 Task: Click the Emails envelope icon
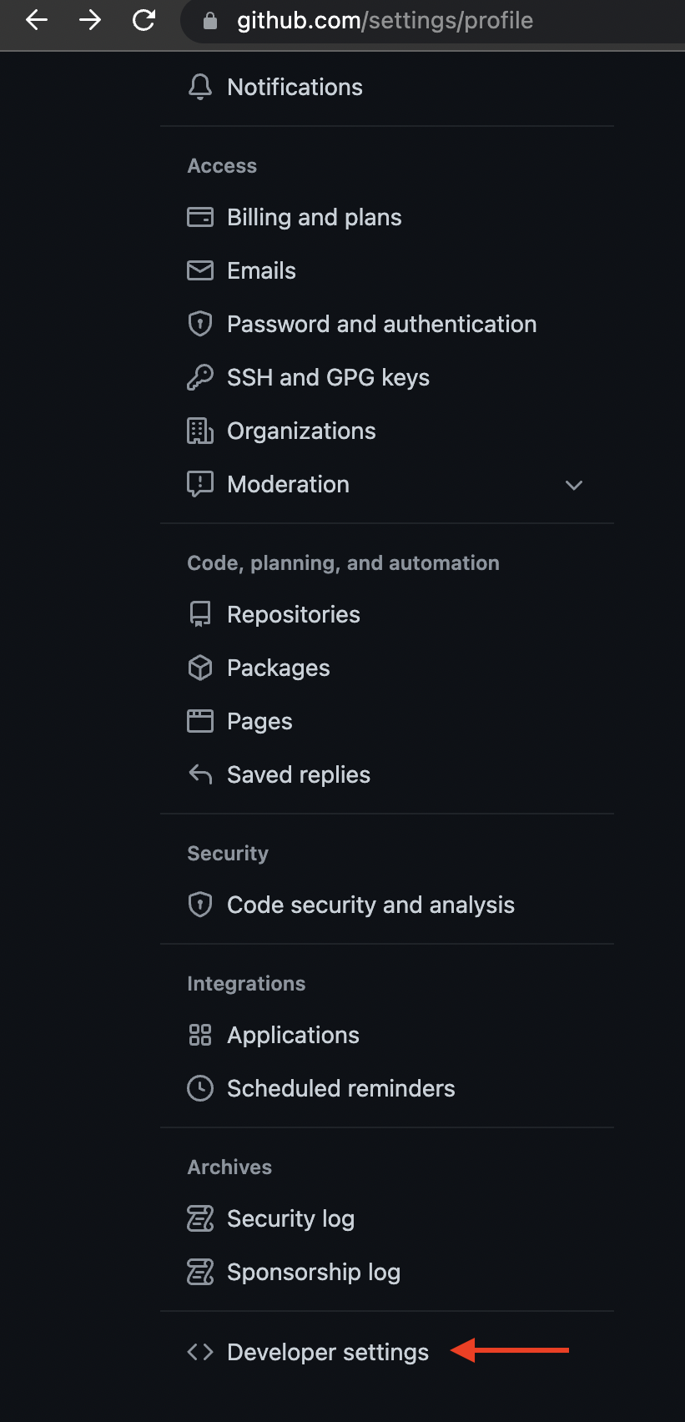point(200,270)
